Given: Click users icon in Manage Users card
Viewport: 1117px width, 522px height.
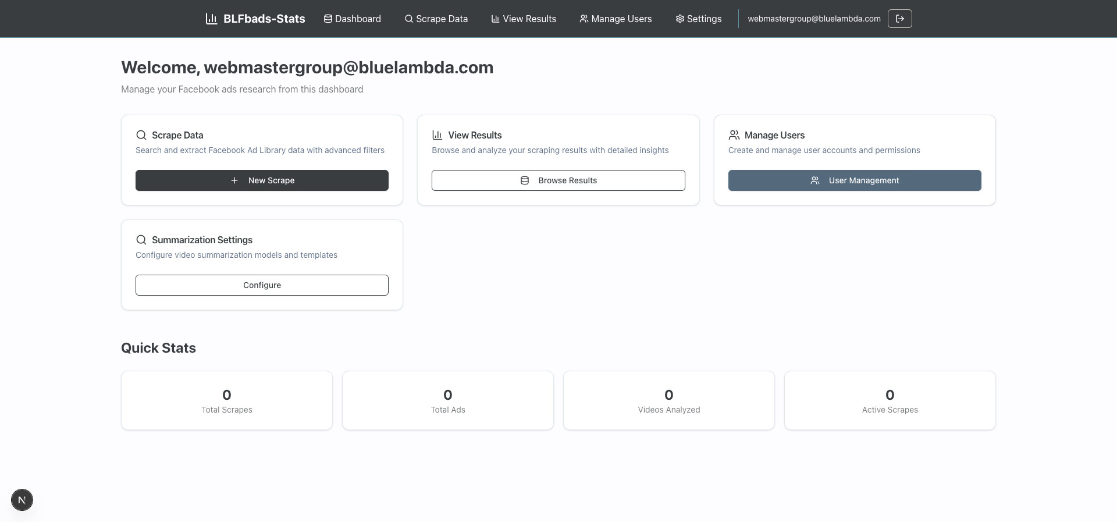Looking at the screenshot, I should tap(734, 135).
